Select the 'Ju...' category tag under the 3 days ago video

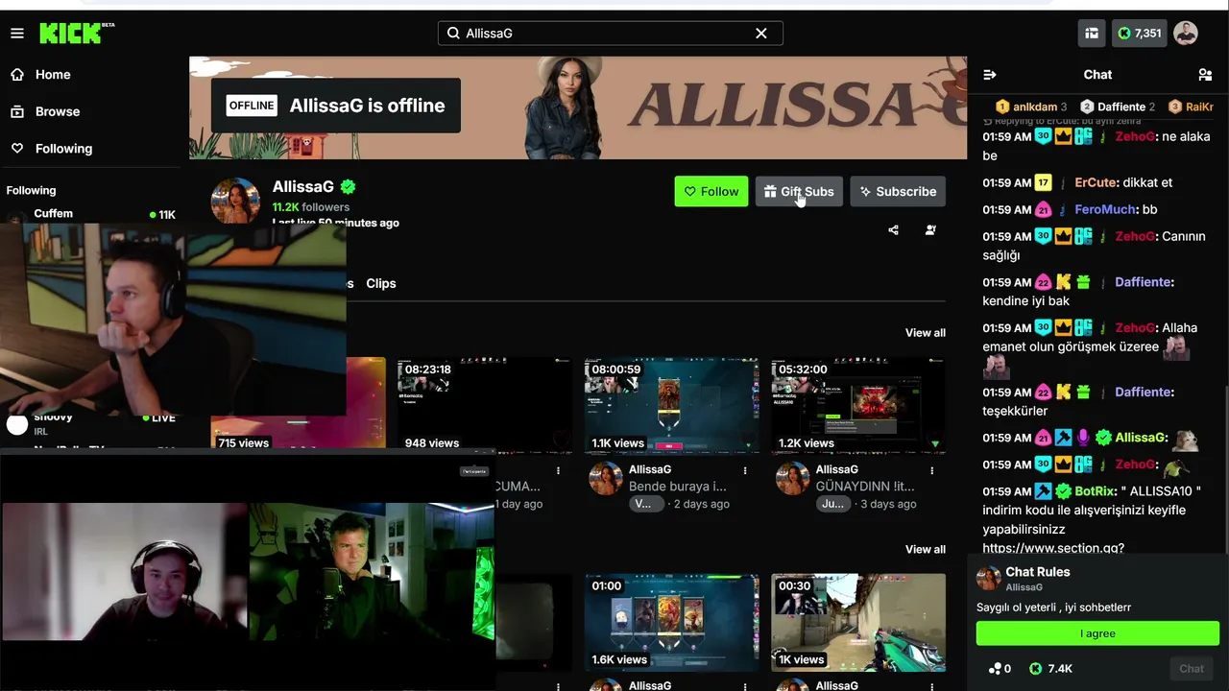[832, 504]
